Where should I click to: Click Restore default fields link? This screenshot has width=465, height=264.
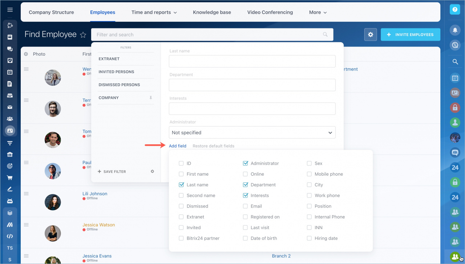coord(214,146)
